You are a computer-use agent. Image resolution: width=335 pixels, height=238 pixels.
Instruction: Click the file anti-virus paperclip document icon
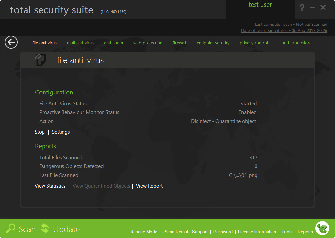[40, 60]
